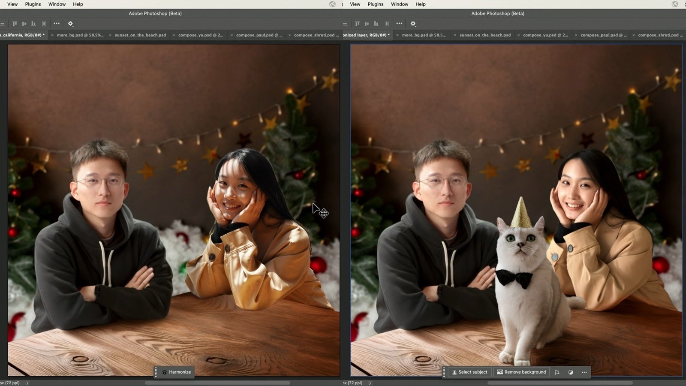Switch to compose_paul.psd tab in right window
Image resolution: width=686 pixels, height=386 pixels.
[x=603, y=35]
